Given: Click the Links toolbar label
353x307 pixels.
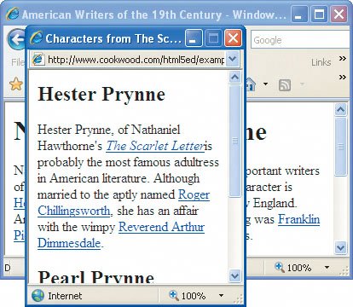Looking at the screenshot, I should tap(321, 62).
